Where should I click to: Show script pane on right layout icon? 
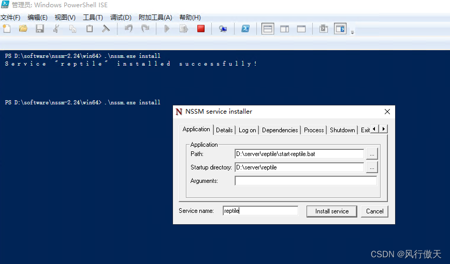point(285,28)
